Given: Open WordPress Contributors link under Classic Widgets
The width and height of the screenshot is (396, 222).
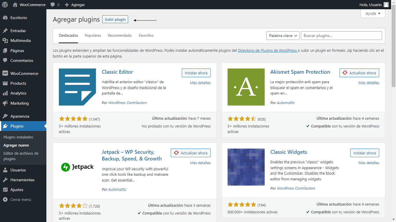Looking at the screenshot, I should point(296,188).
